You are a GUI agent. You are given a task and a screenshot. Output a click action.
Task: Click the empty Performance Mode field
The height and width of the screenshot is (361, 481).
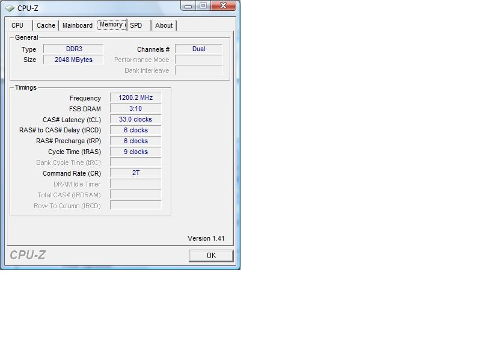[x=199, y=60]
